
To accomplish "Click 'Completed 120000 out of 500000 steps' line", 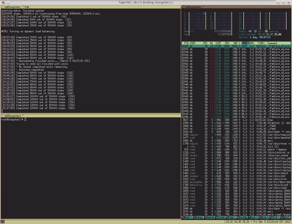I will (x=38, y=108).
